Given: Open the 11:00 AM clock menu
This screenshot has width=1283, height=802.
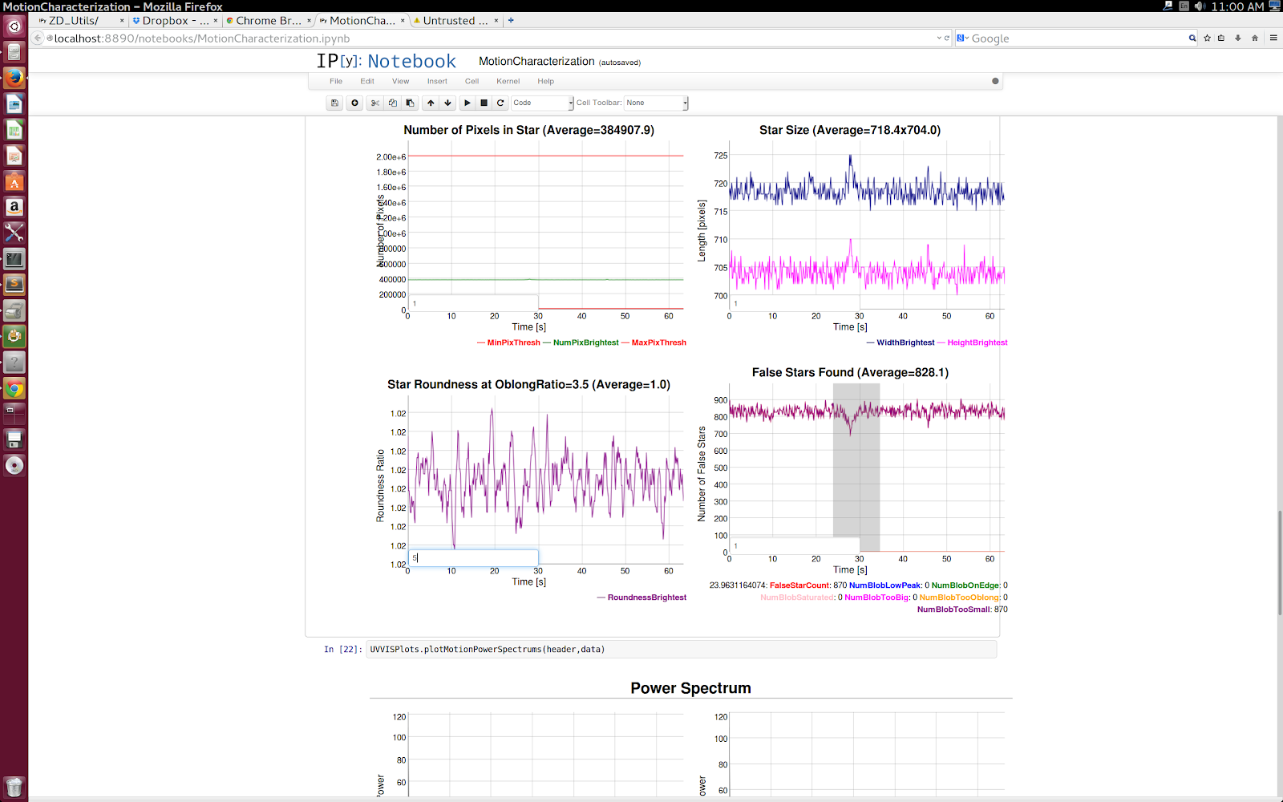Looking at the screenshot, I should click(x=1237, y=6).
